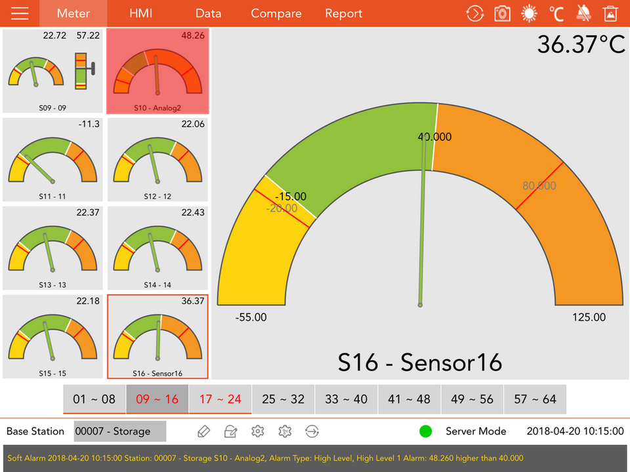
Task: Click the Server Mode label
Action: pyautogui.click(x=476, y=431)
